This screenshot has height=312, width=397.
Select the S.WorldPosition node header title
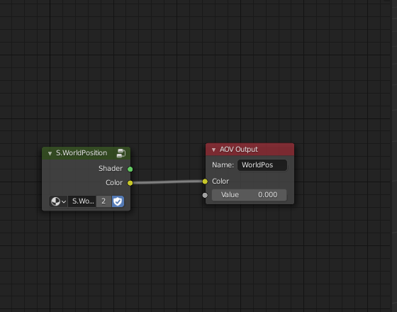[82, 153]
